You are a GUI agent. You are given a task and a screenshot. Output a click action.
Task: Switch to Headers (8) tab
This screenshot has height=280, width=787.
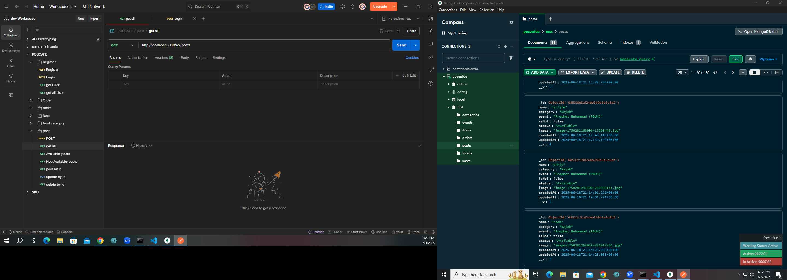click(x=164, y=58)
